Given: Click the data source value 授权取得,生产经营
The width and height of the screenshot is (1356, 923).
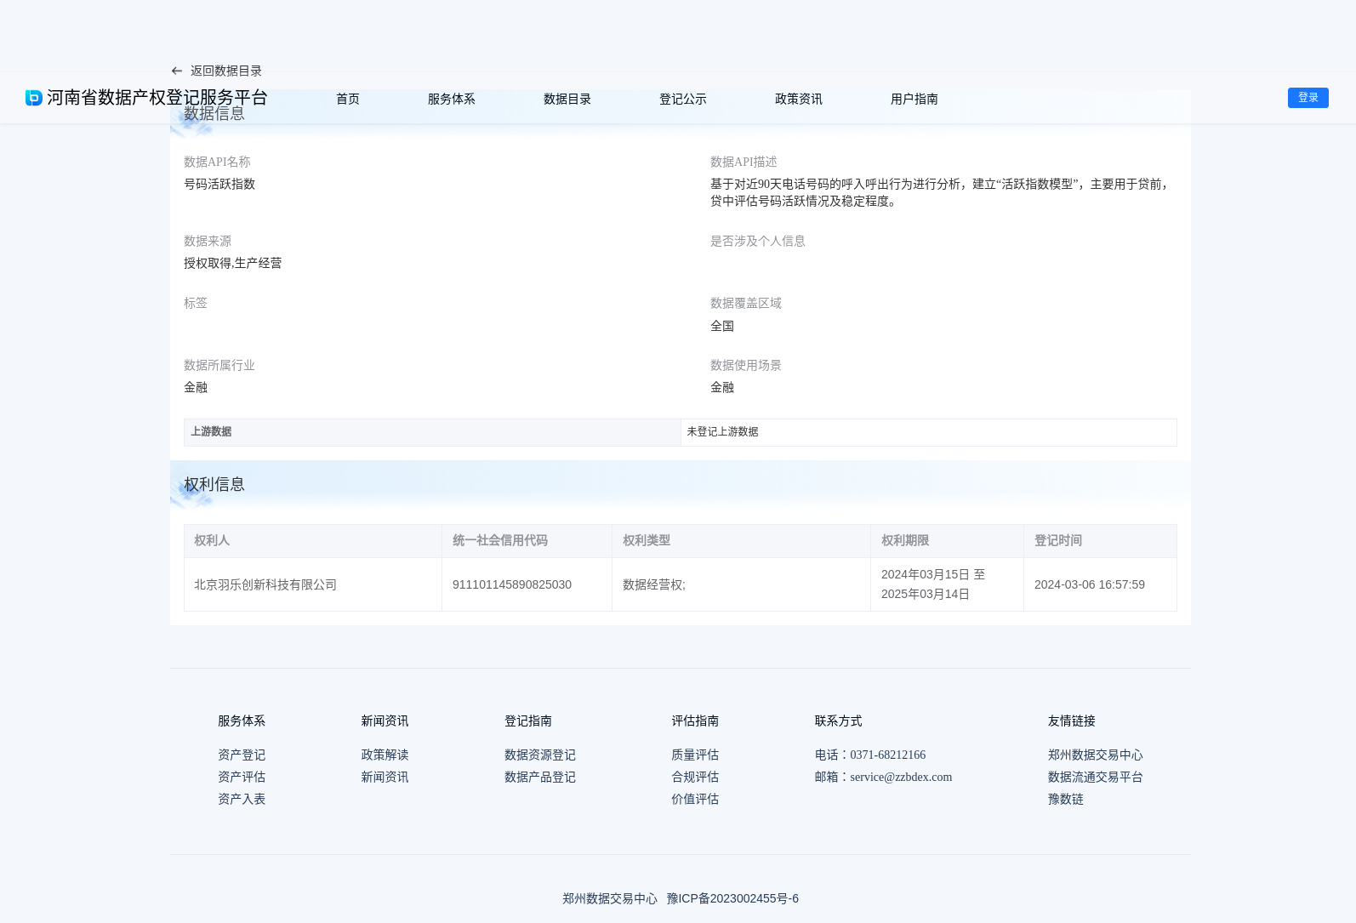Looking at the screenshot, I should (x=233, y=264).
